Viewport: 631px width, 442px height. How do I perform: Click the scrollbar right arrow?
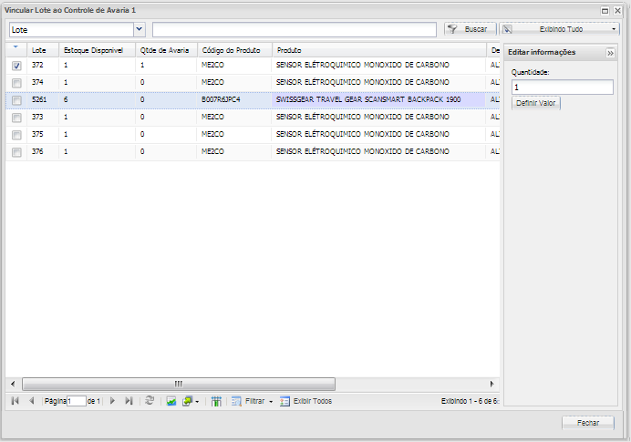491,384
